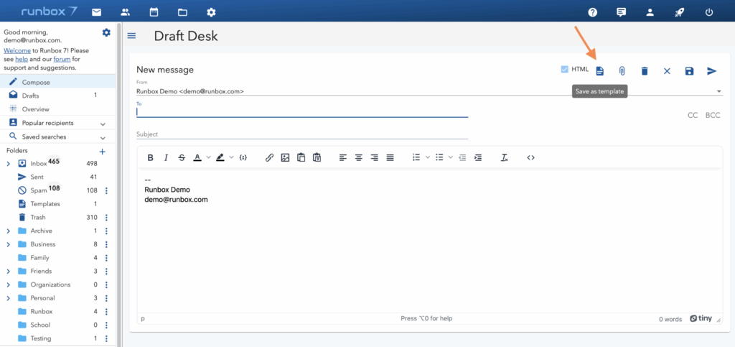Expand the Inbox folder tree
This screenshot has width=735, height=347.
8,164
